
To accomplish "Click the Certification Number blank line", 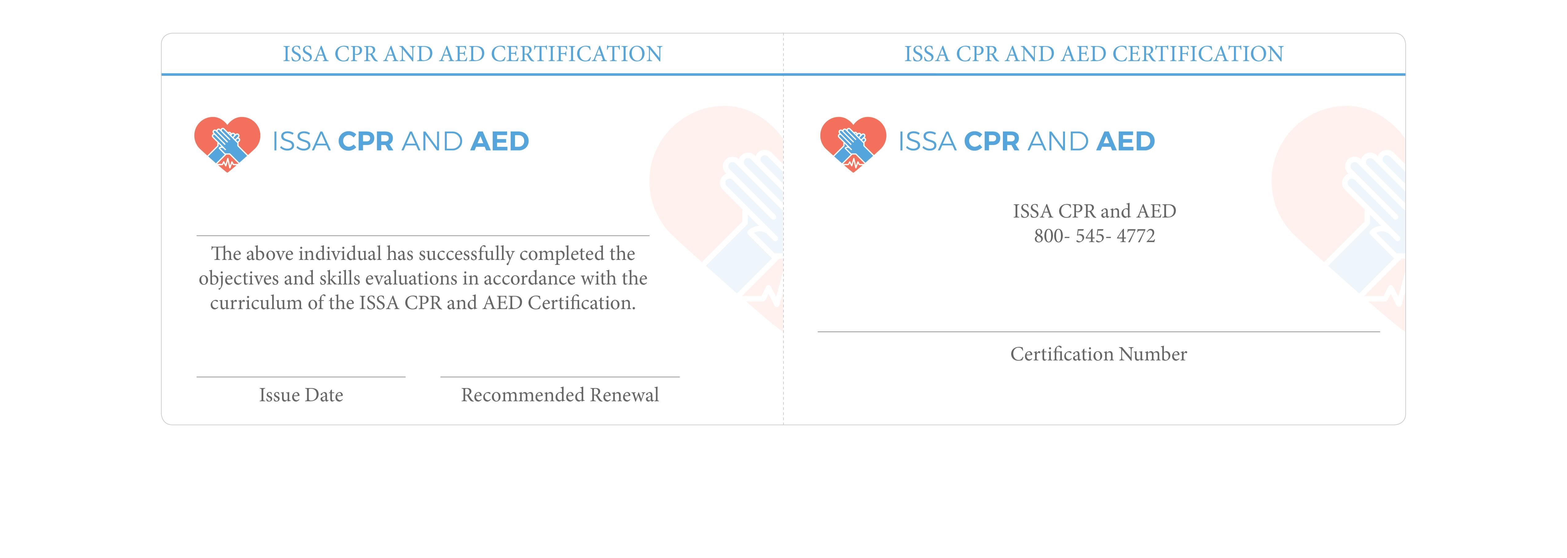I will pyautogui.click(x=1099, y=332).
